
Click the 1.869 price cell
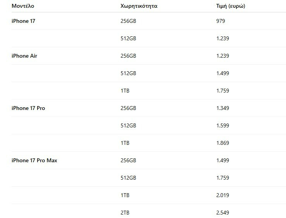pyautogui.click(x=223, y=143)
